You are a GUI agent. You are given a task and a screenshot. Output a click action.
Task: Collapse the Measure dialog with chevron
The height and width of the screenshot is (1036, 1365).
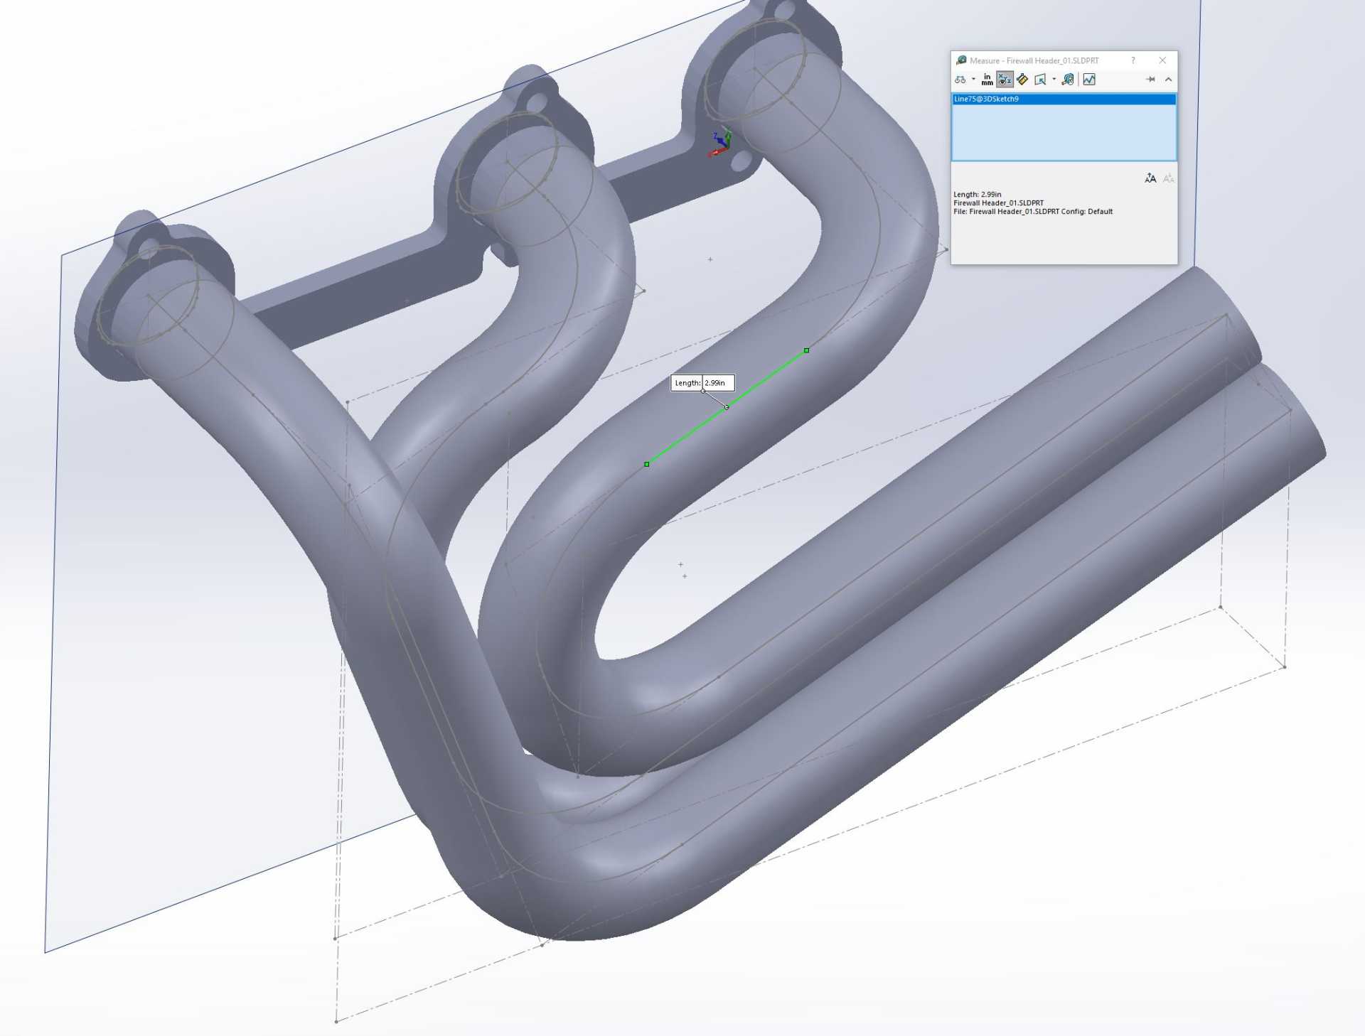point(1168,80)
